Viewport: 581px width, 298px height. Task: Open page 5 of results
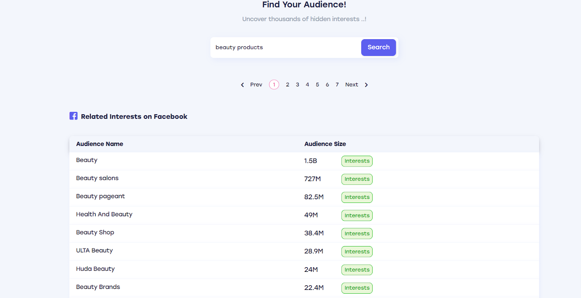click(317, 85)
